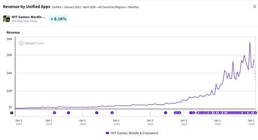The width and height of the screenshot is (258, 140).
Task: Select the event marker labeled 2 after 2022
Action: [193, 113]
